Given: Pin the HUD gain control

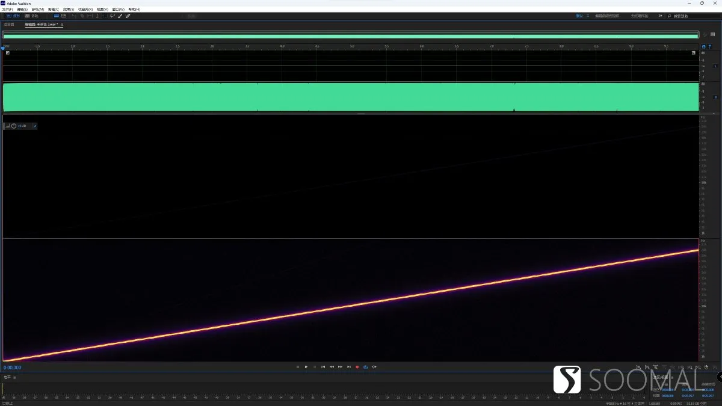Looking at the screenshot, I should (x=35, y=126).
